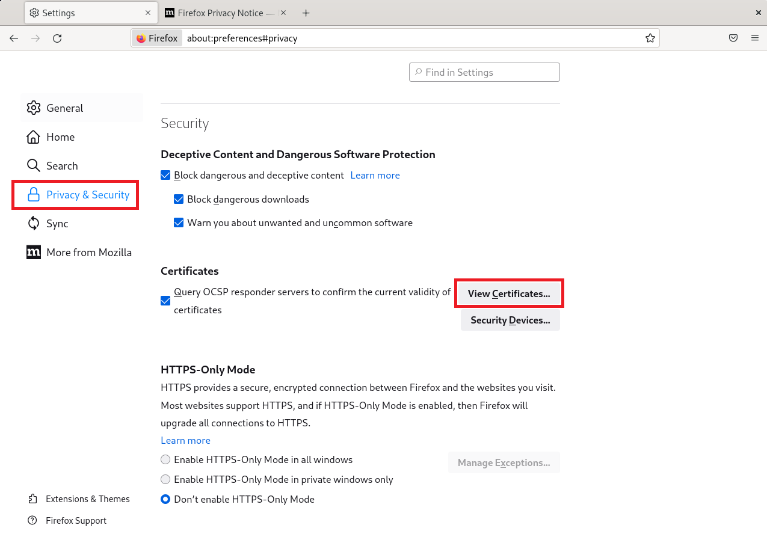767x546 pixels.
Task: Go to Sync settings category
Action: [57, 224]
